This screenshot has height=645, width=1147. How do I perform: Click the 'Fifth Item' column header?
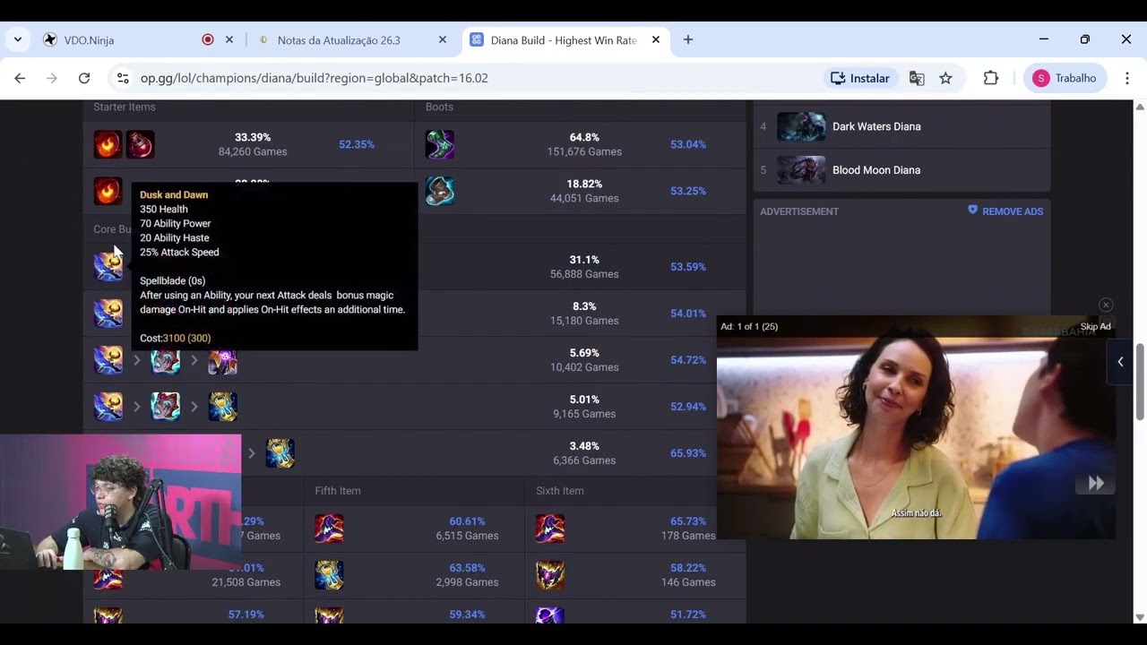point(338,491)
